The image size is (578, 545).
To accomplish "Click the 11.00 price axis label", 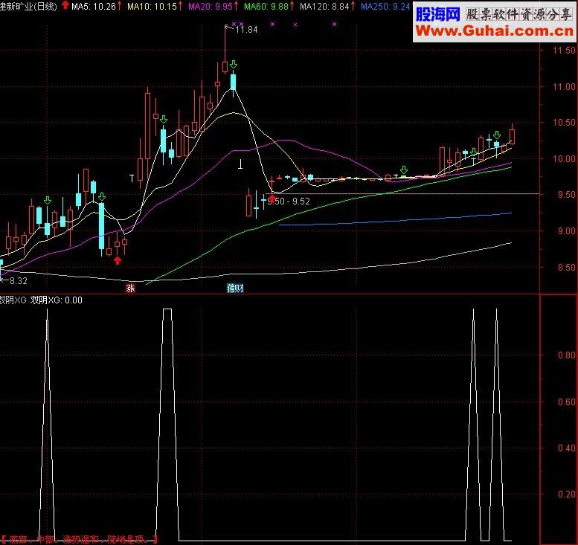I will pos(564,87).
